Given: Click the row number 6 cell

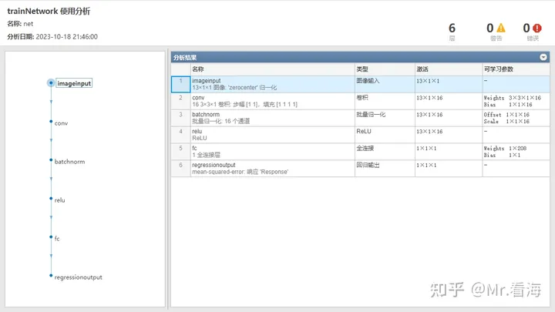Looking at the screenshot, I should point(181,169).
